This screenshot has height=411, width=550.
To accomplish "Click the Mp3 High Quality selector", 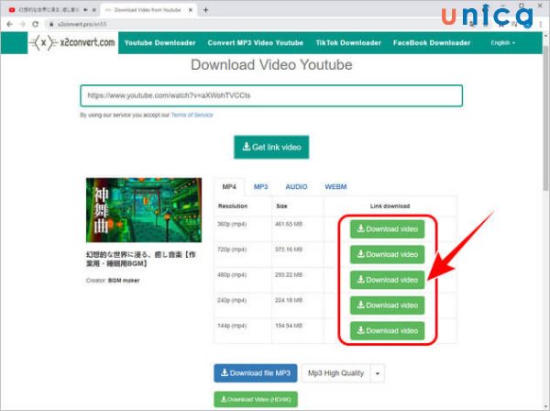I will (335, 373).
